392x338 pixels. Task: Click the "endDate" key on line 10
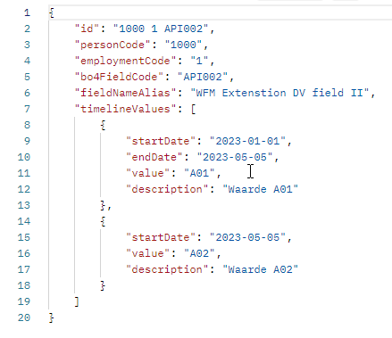click(154, 157)
